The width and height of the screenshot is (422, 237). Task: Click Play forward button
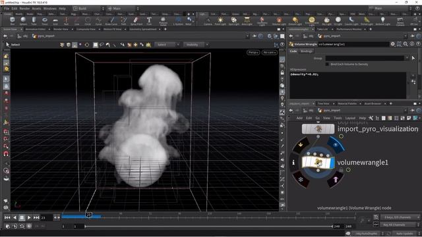click(x=29, y=217)
